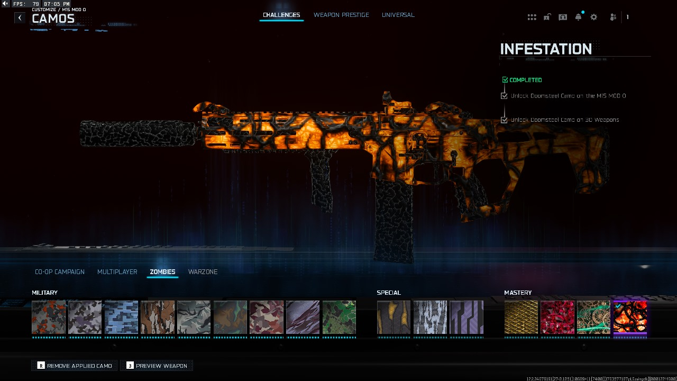Screen dimensions: 677x381
Task: Click the apps grid icon in the top bar
Action: click(532, 16)
